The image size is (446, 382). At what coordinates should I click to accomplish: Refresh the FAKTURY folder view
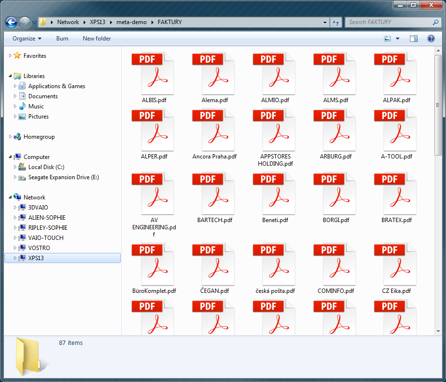(x=336, y=22)
